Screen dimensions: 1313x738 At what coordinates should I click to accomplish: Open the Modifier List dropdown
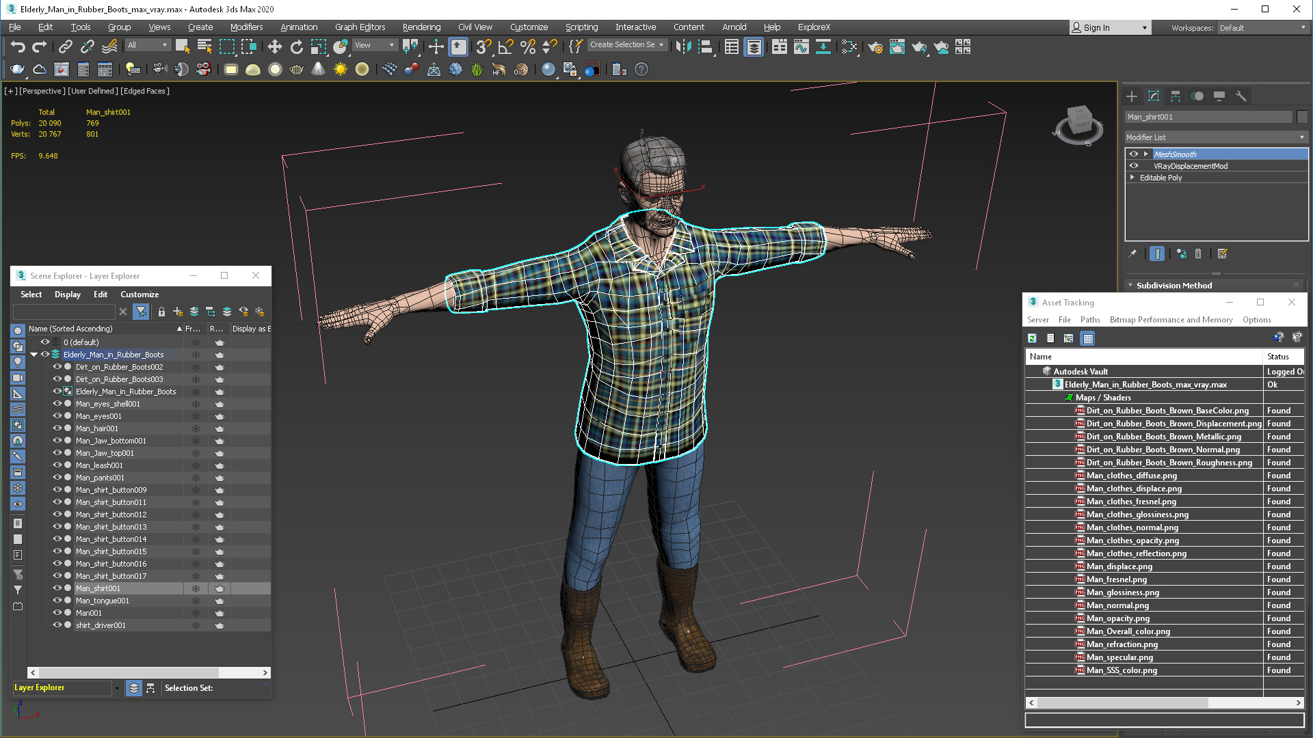(x=1217, y=137)
